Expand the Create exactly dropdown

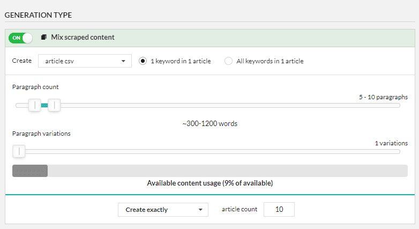coord(163,210)
